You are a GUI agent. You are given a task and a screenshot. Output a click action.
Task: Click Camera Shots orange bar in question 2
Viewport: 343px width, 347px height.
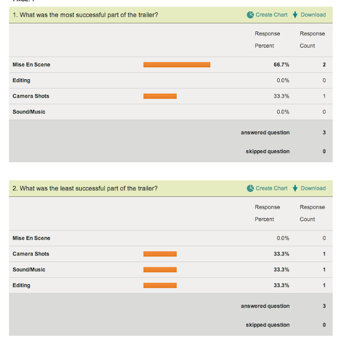(x=160, y=254)
